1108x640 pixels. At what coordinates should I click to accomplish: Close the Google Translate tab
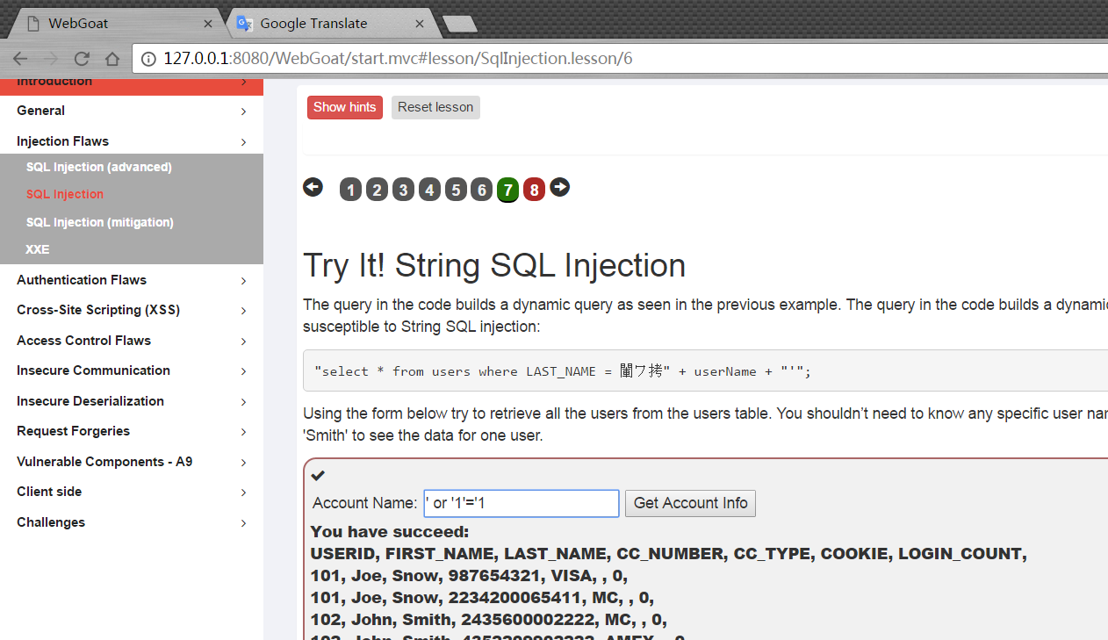[420, 24]
